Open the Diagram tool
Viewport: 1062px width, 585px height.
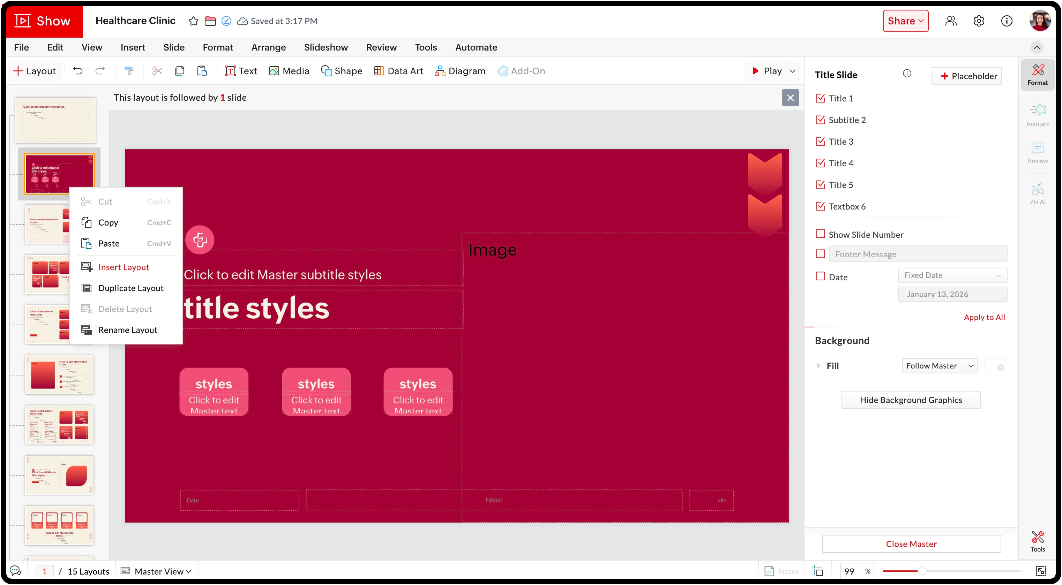pyautogui.click(x=460, y=71)
